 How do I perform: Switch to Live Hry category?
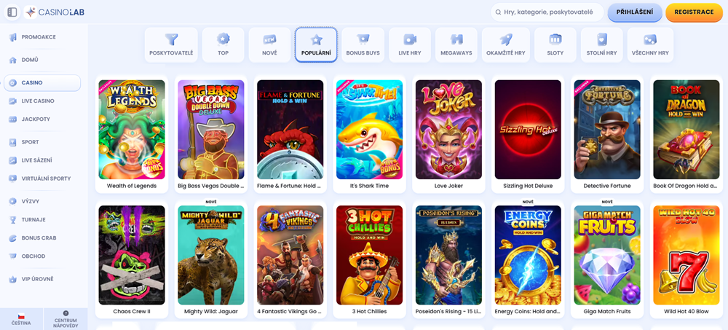click(x=410, y=44)
